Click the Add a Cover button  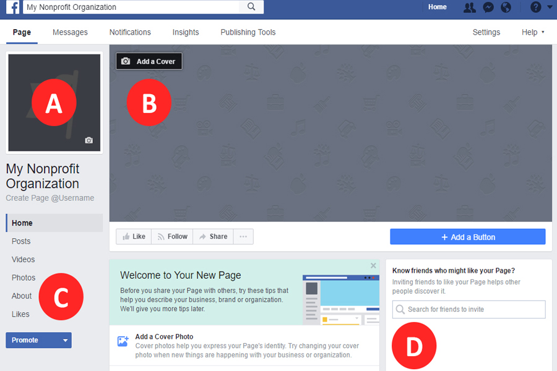(149, 61)
